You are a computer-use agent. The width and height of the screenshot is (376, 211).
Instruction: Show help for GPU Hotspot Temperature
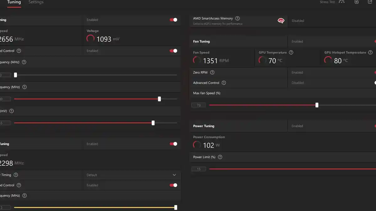(370, 53)
